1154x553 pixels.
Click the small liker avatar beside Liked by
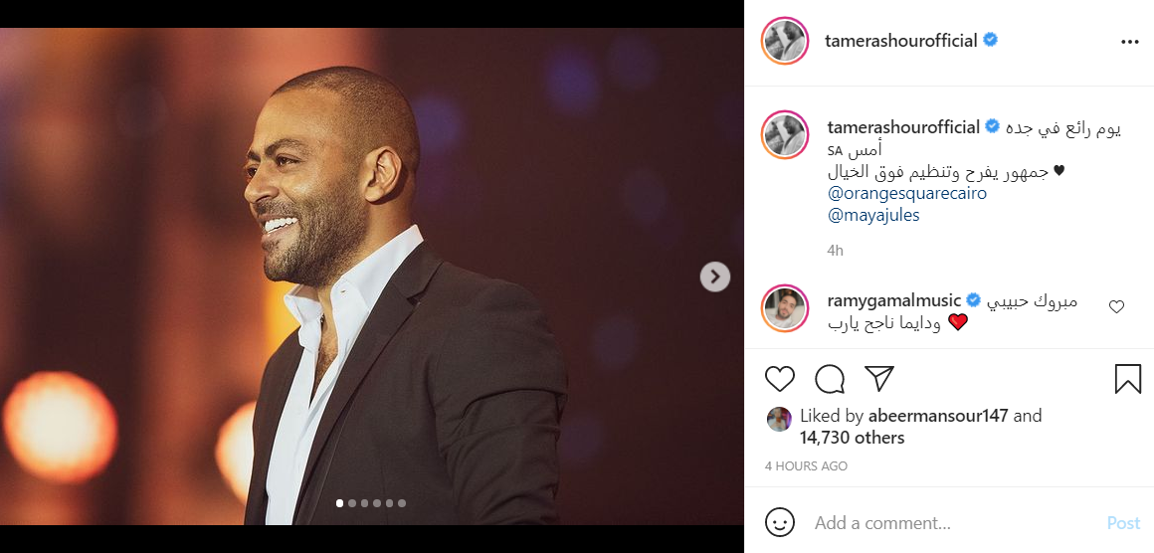pyautogui.click(x=779, y=419)
